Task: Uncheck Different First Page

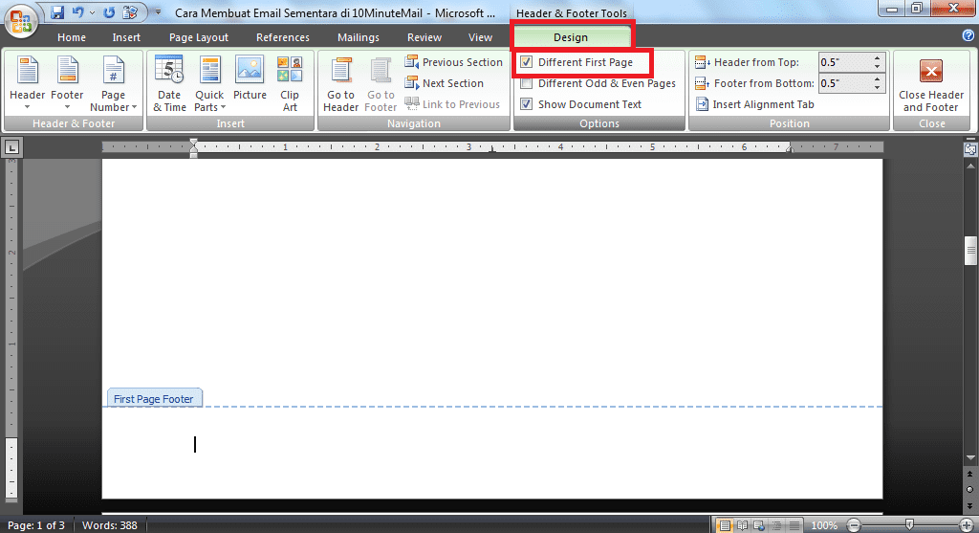Action: click(x=527, y=62)
